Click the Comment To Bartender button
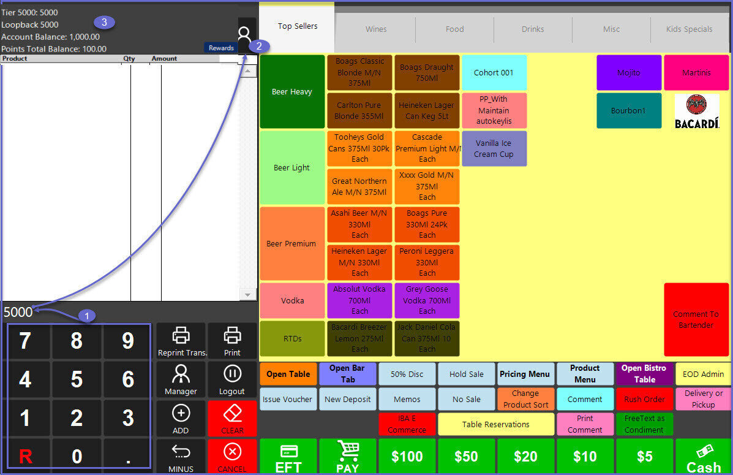This screenshot has width=733, height=475. click(696, 320)
